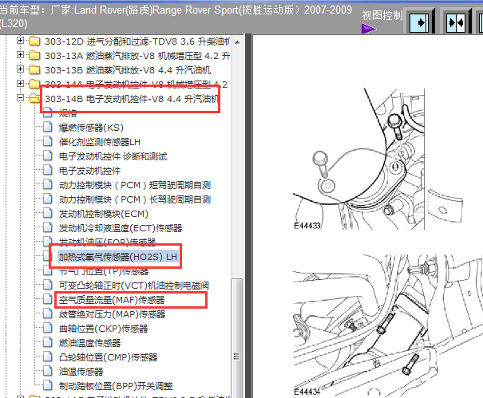The height and width of the screenshot is (398, 483).
Task: Open 催化剂监测传感器LH document
Action: 100,142
